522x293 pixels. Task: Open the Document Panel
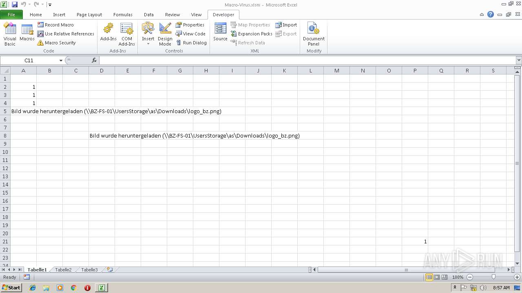pos(314,34)
